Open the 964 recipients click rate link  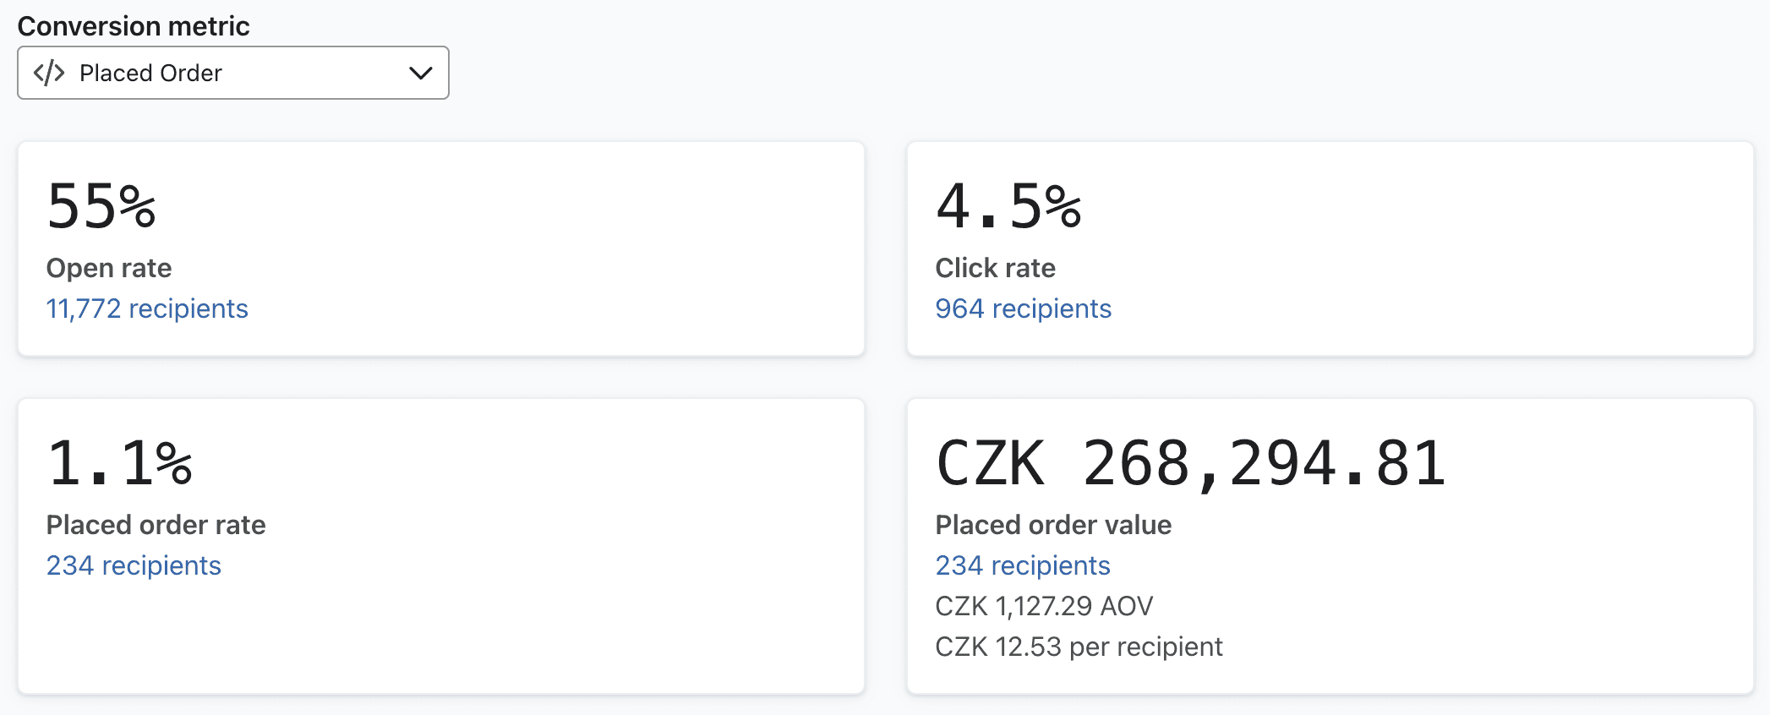pos(1023,308)
